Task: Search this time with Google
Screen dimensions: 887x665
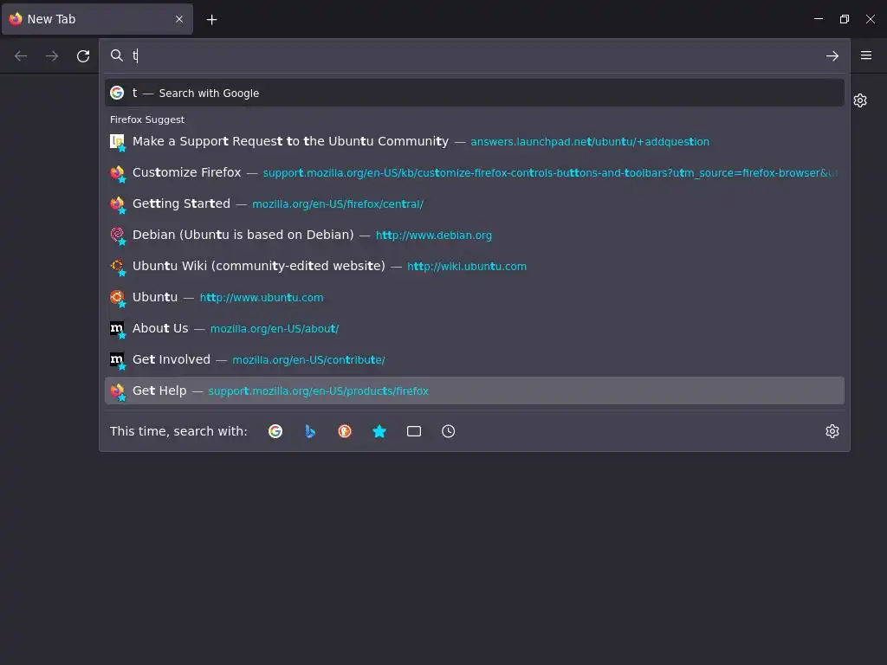Action: coord(275,431)
